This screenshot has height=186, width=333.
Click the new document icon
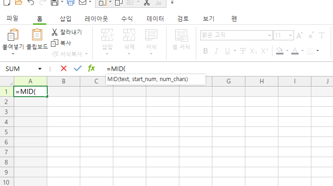pyautogui.click(x=7, y=3)
